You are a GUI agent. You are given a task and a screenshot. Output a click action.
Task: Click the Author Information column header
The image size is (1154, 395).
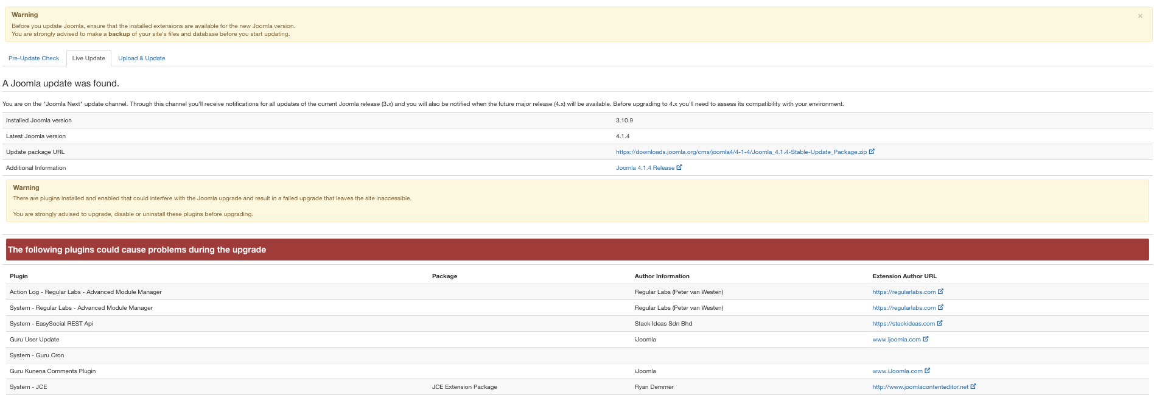click(662, 276)
